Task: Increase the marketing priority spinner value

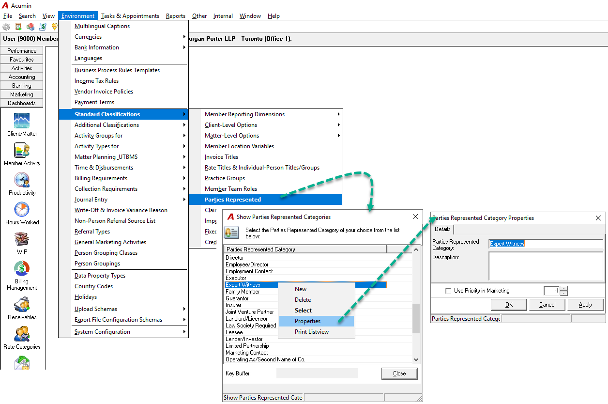Action: pos(563,288)
